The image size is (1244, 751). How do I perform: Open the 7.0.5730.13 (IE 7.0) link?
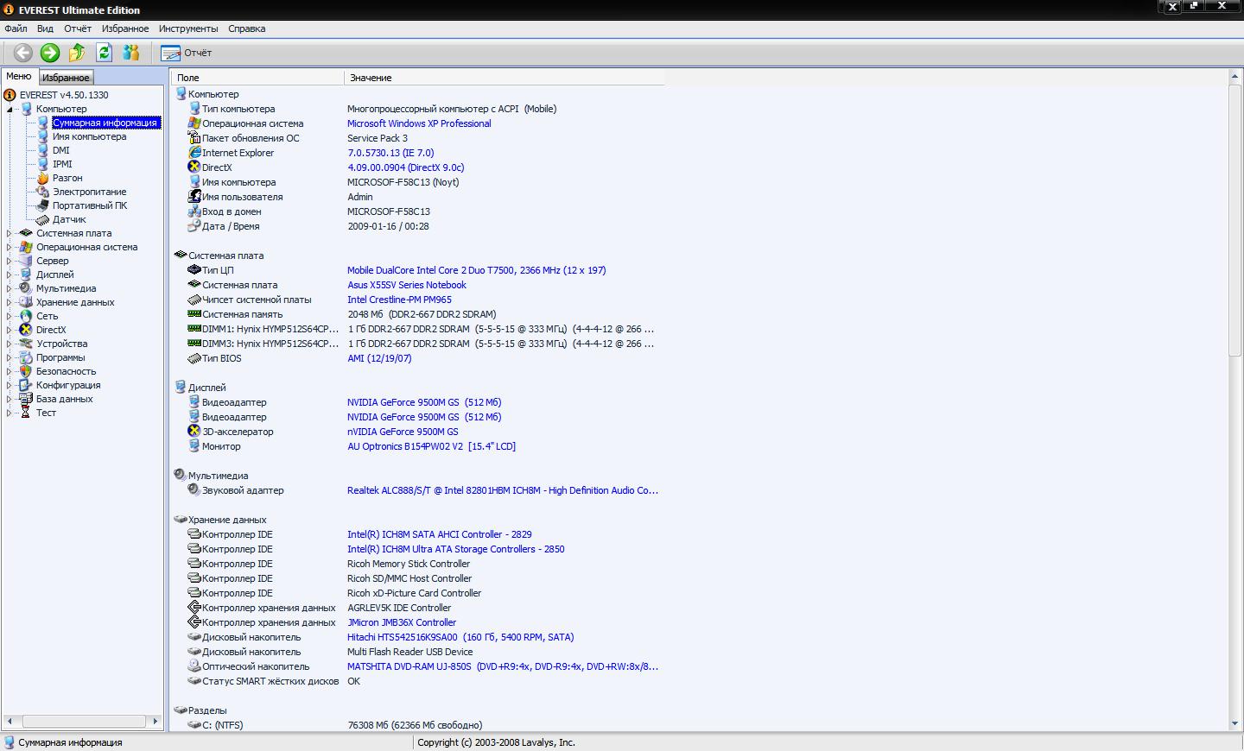[x=390, y=153]
